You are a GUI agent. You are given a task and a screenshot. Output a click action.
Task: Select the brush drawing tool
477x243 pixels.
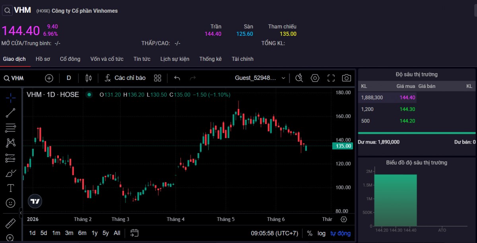click(11, 173)
